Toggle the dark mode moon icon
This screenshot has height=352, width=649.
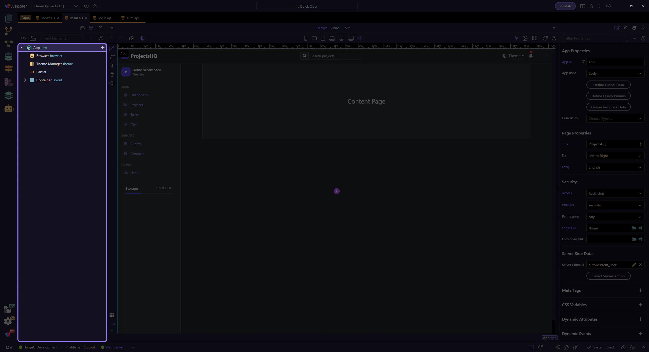click(142, 38)
